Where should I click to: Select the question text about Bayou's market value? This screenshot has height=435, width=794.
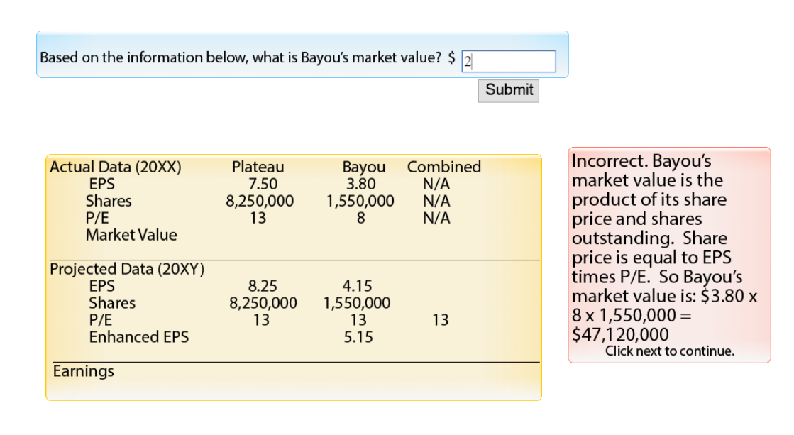[x=241, y=57]
